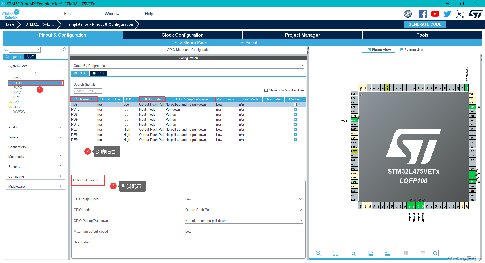
Task: Fit the chip to the view area
Action: coord(336,253)
